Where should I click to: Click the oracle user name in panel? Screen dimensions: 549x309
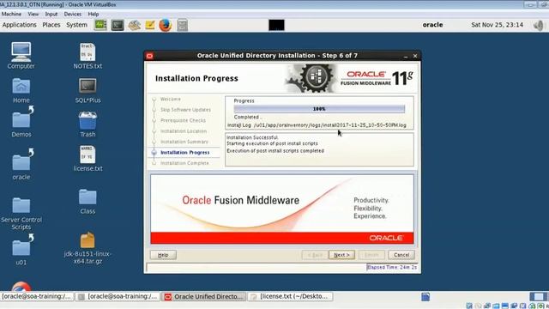pos(432,25)
